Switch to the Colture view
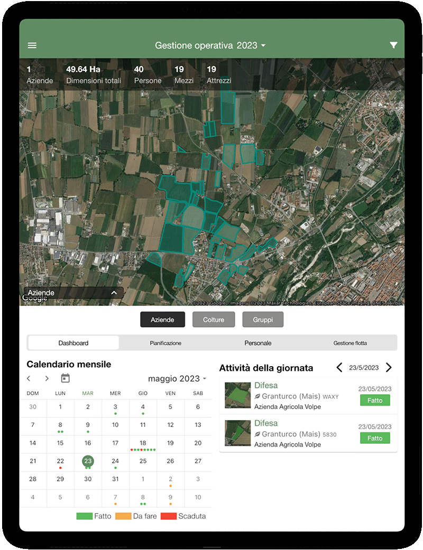 click(214, 319)
